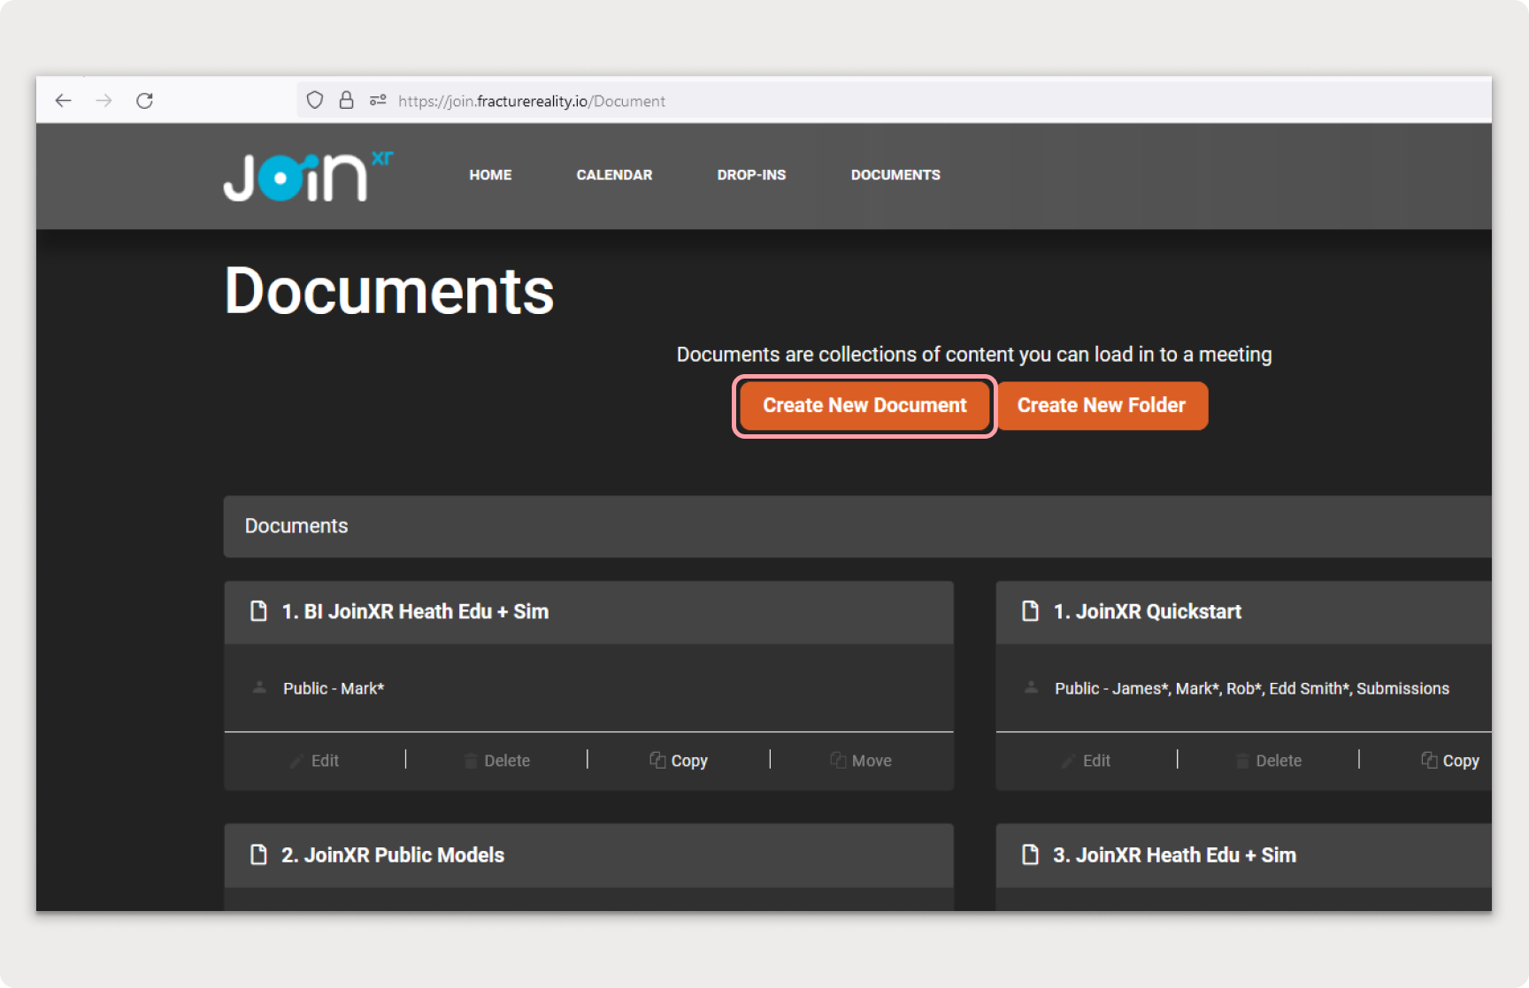Image resolution: width=1529 pixels, height=988 pixels.
Task: Edit the JoinXR Quickstart document
Action: coord(1086,761)
